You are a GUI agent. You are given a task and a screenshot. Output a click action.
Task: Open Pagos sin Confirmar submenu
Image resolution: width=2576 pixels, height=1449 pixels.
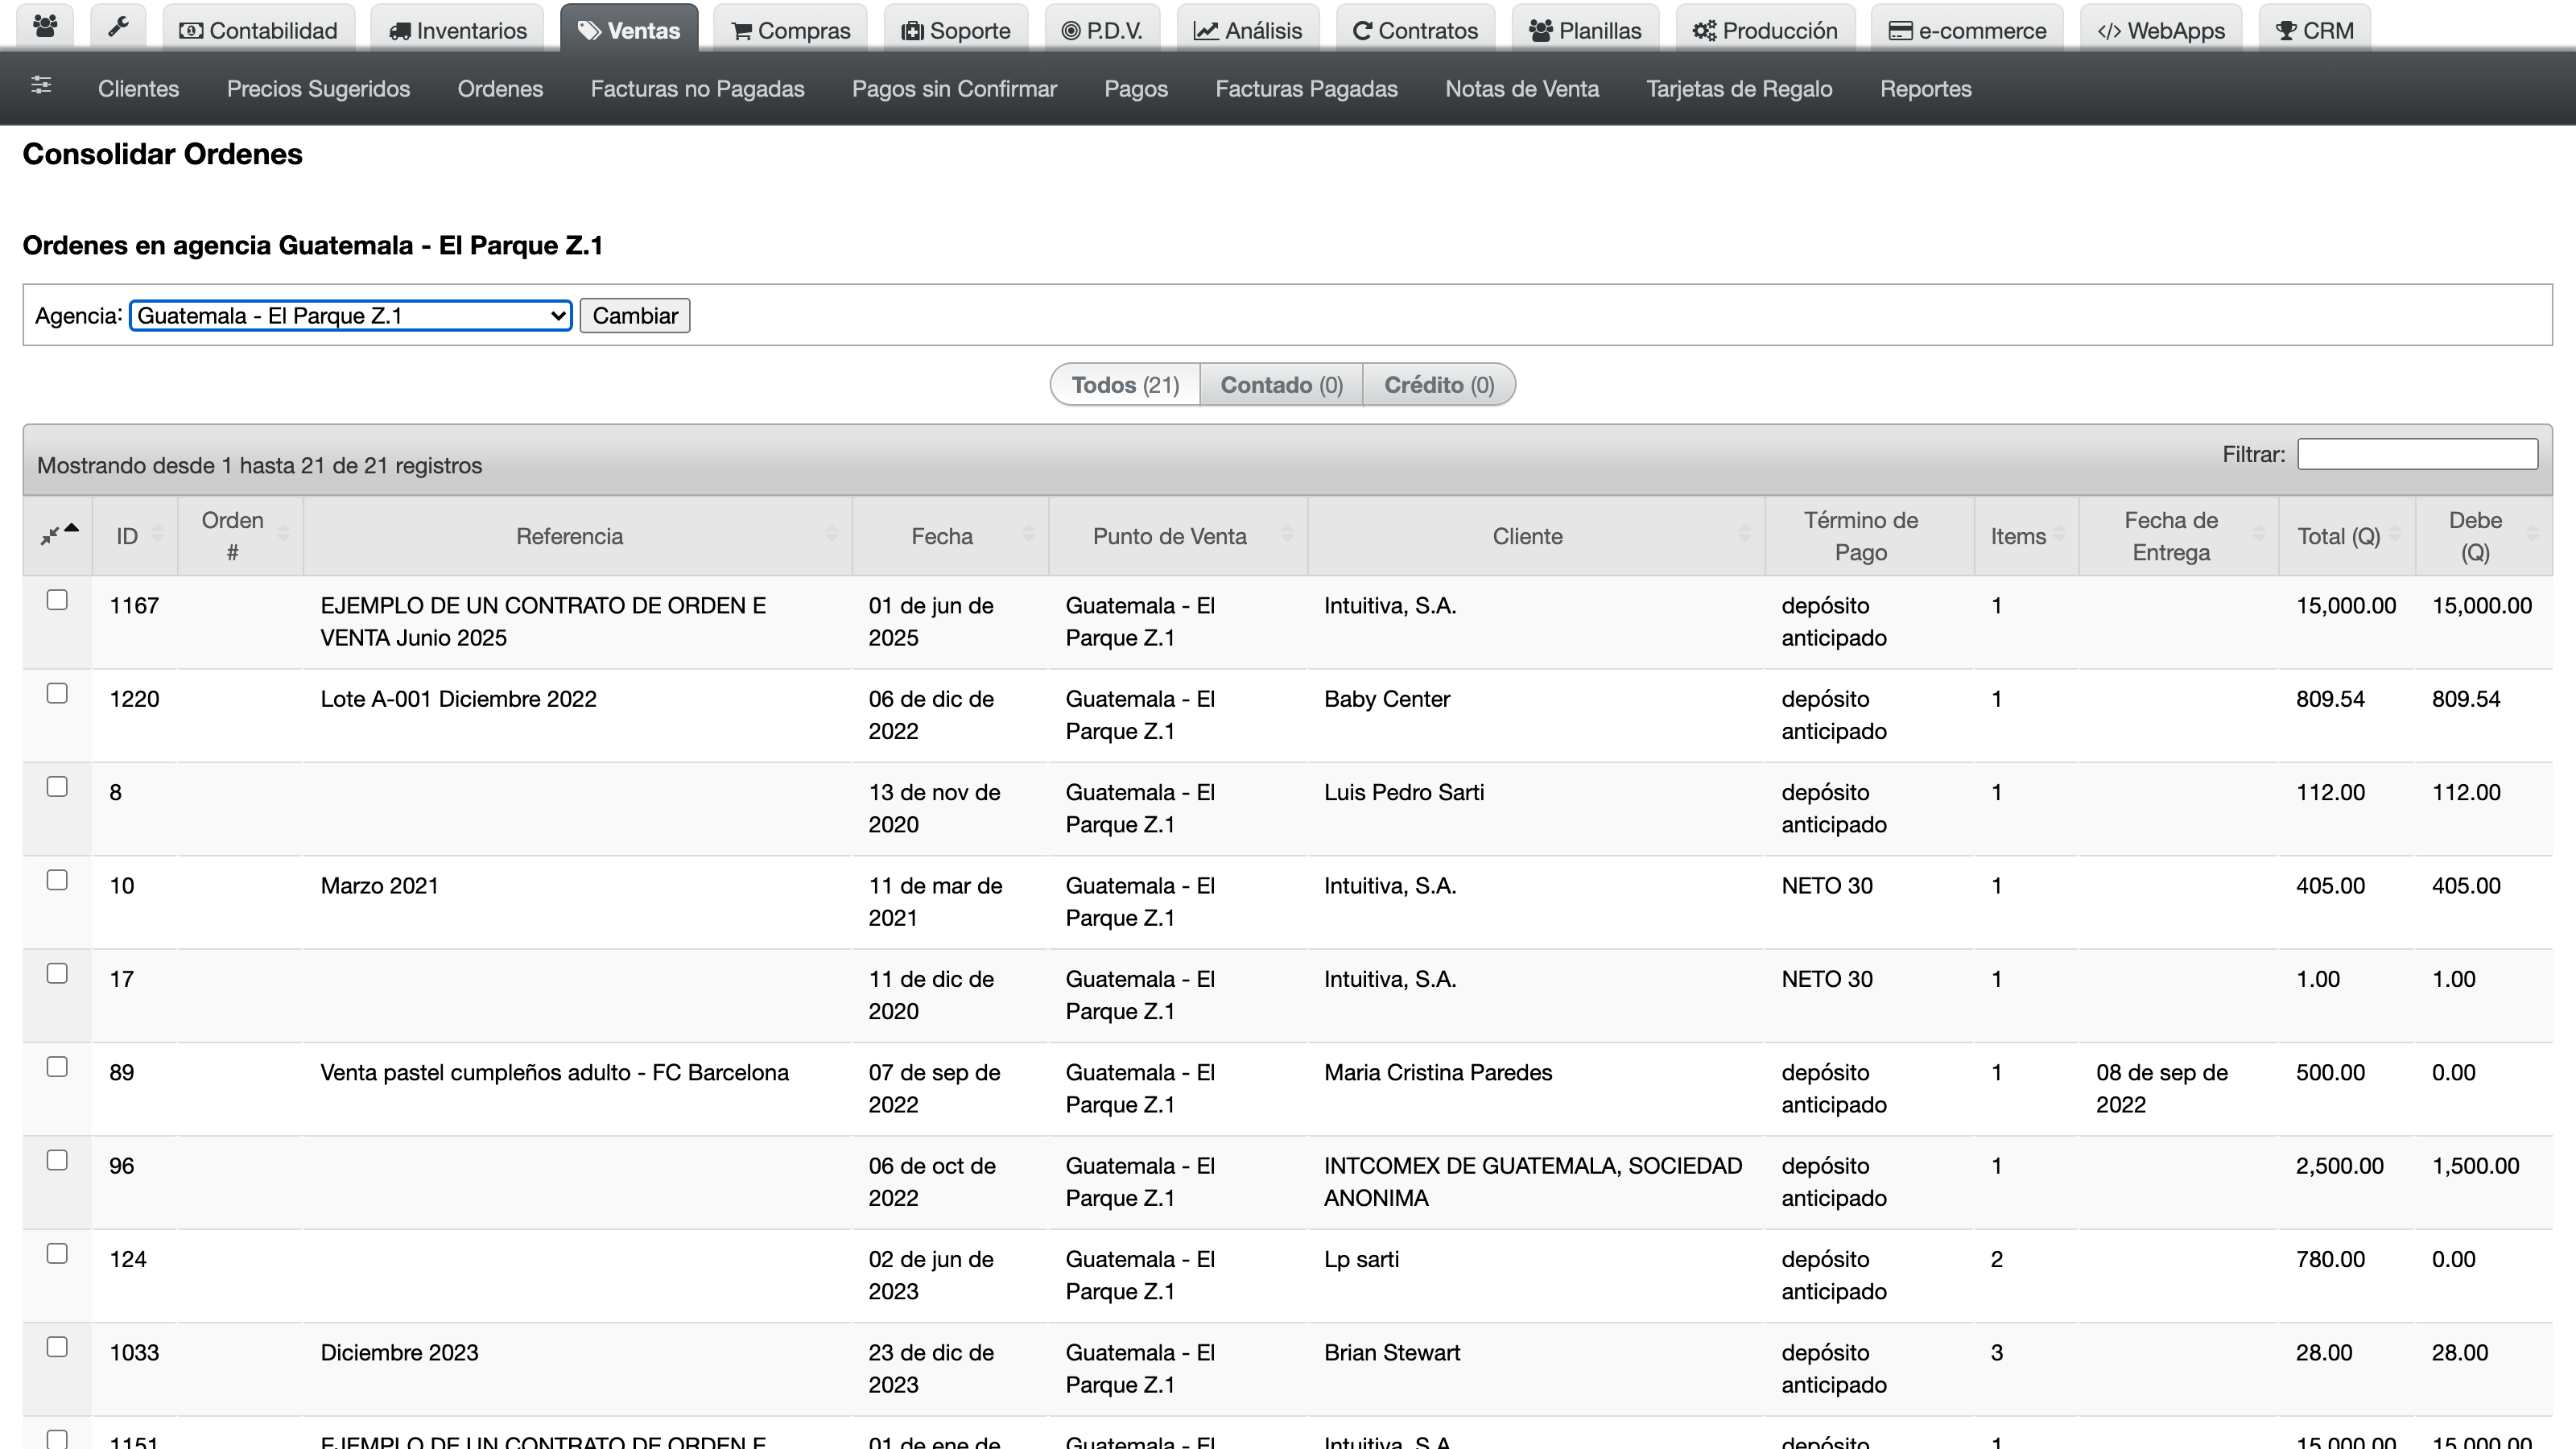click(954, 89)
